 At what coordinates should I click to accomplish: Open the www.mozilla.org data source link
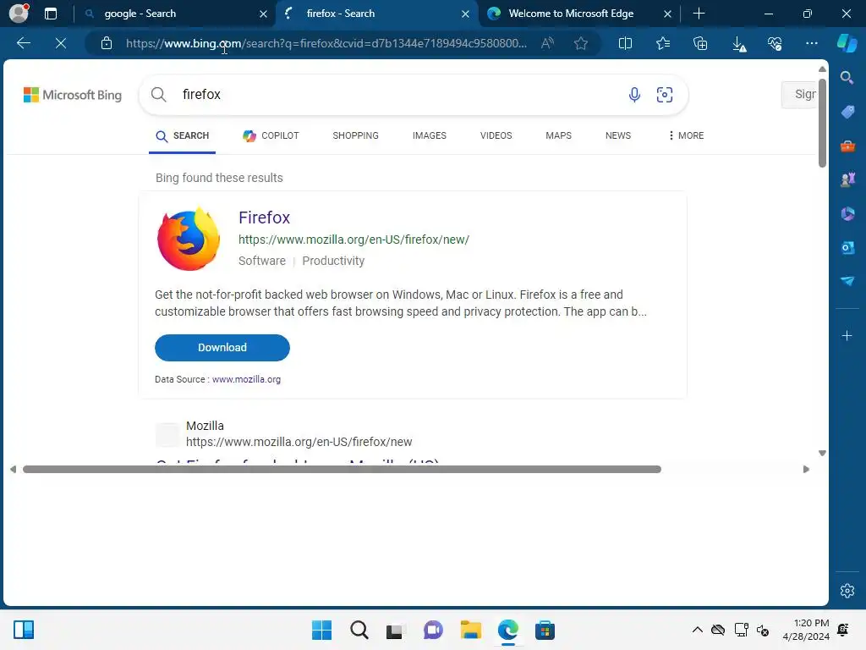(246, 379)
